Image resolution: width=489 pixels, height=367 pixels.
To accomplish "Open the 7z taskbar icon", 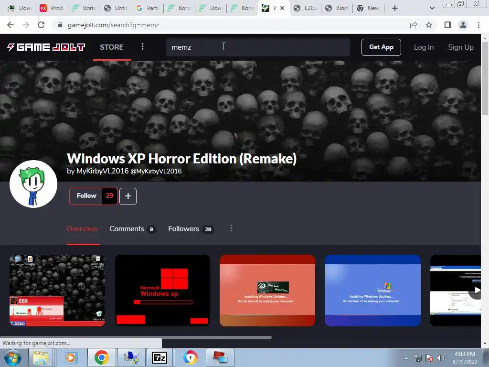I will coord(159,357).
